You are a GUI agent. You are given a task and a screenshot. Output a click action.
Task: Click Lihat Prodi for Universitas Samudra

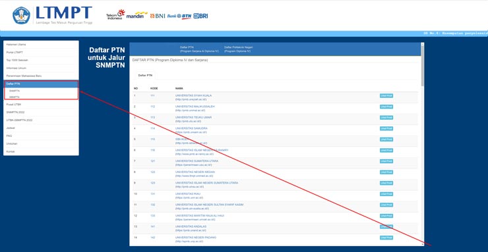point(386,128)
